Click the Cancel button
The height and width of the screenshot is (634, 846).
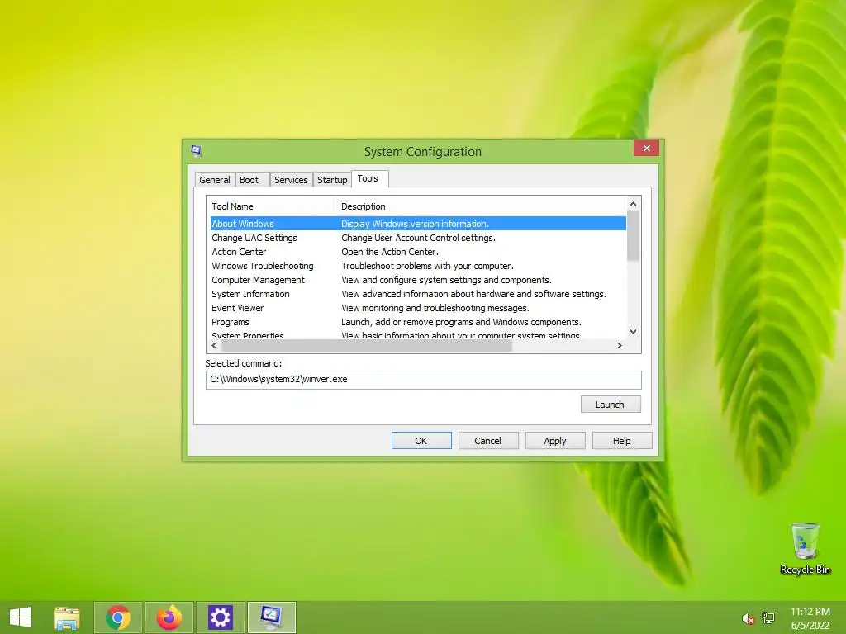coord(487,441)
